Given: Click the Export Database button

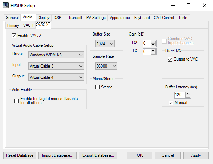Looking at the screenshot, I should click(x=98, y=155).
